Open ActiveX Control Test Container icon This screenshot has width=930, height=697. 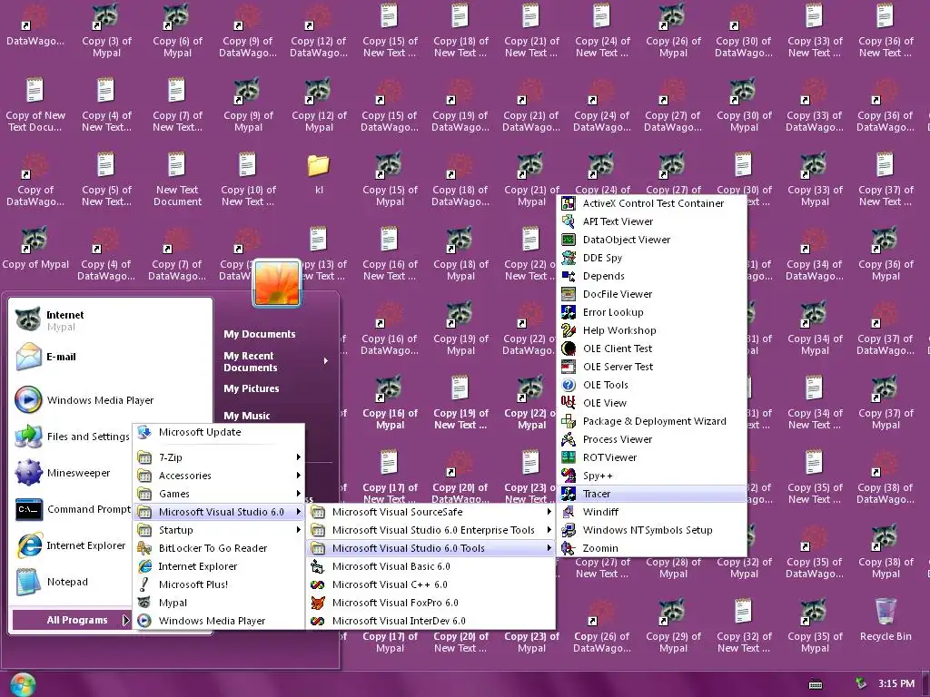[569, 203]
